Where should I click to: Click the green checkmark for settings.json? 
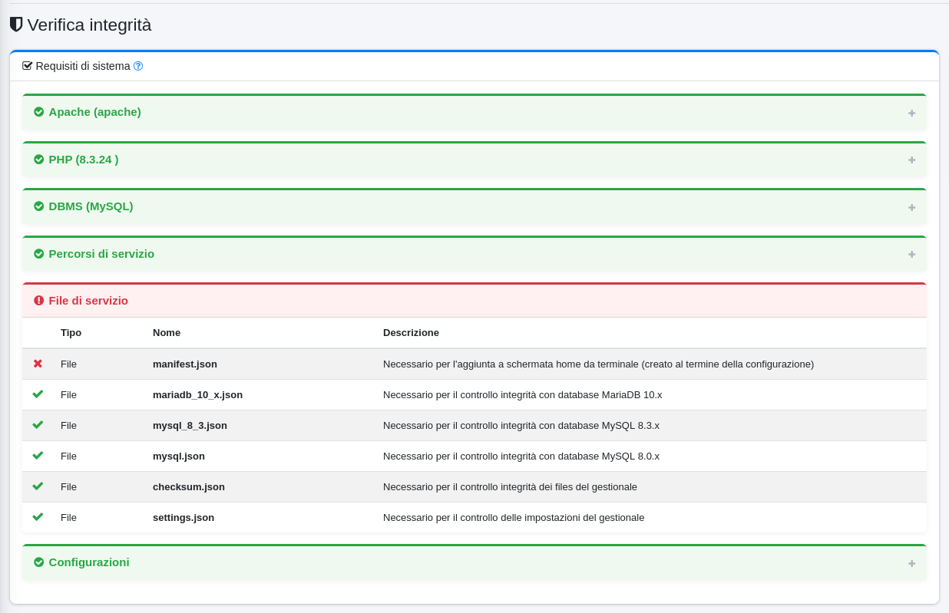[x=38, y=517]
